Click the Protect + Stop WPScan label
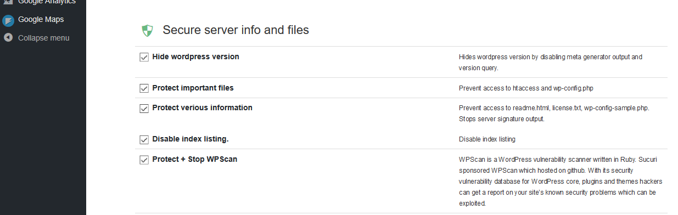The image size is (678, 215). [x=194, y=159]
